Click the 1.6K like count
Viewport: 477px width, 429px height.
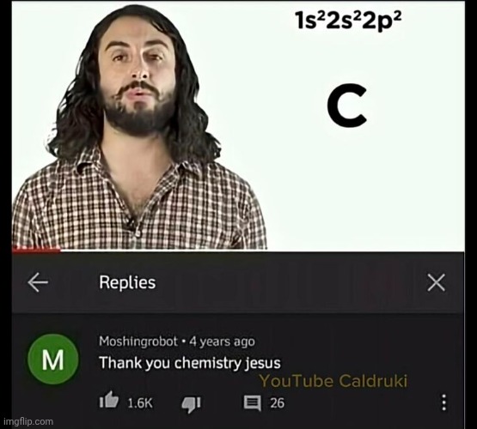[140, 403]
